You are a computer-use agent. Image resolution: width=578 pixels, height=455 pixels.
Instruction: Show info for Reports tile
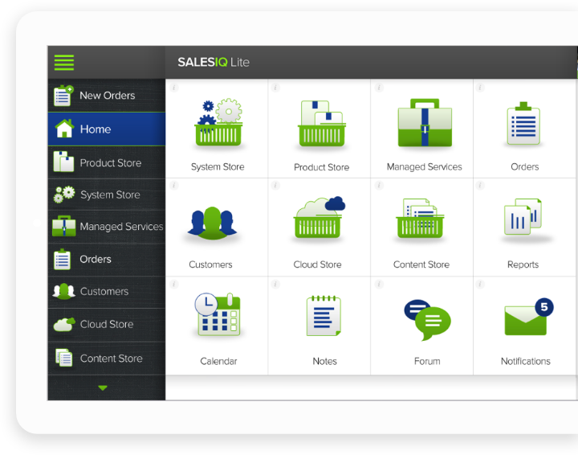[x=480, y=185]
